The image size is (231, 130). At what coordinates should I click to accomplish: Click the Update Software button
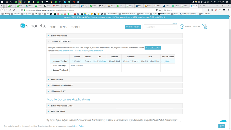[x=133, y=27]
